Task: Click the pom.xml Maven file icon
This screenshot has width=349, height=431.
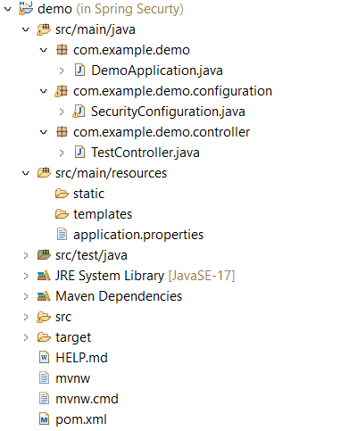Action: [44, 419]
